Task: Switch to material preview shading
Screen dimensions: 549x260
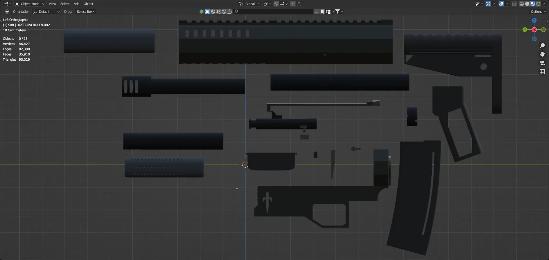Action: (533, 4)
